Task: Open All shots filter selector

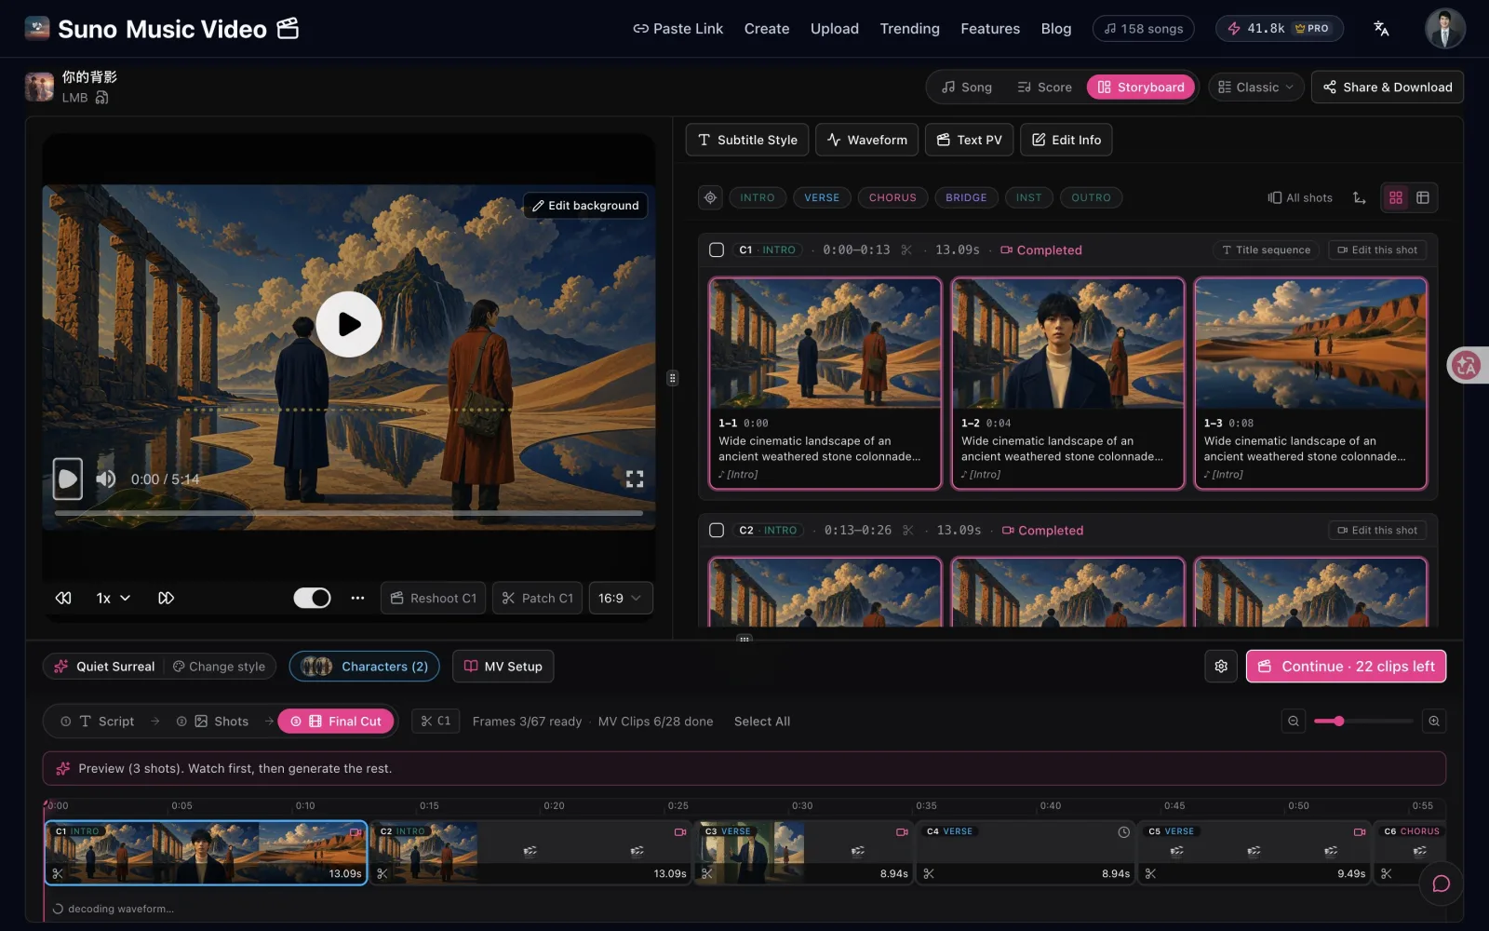Action: point(1300,197)
